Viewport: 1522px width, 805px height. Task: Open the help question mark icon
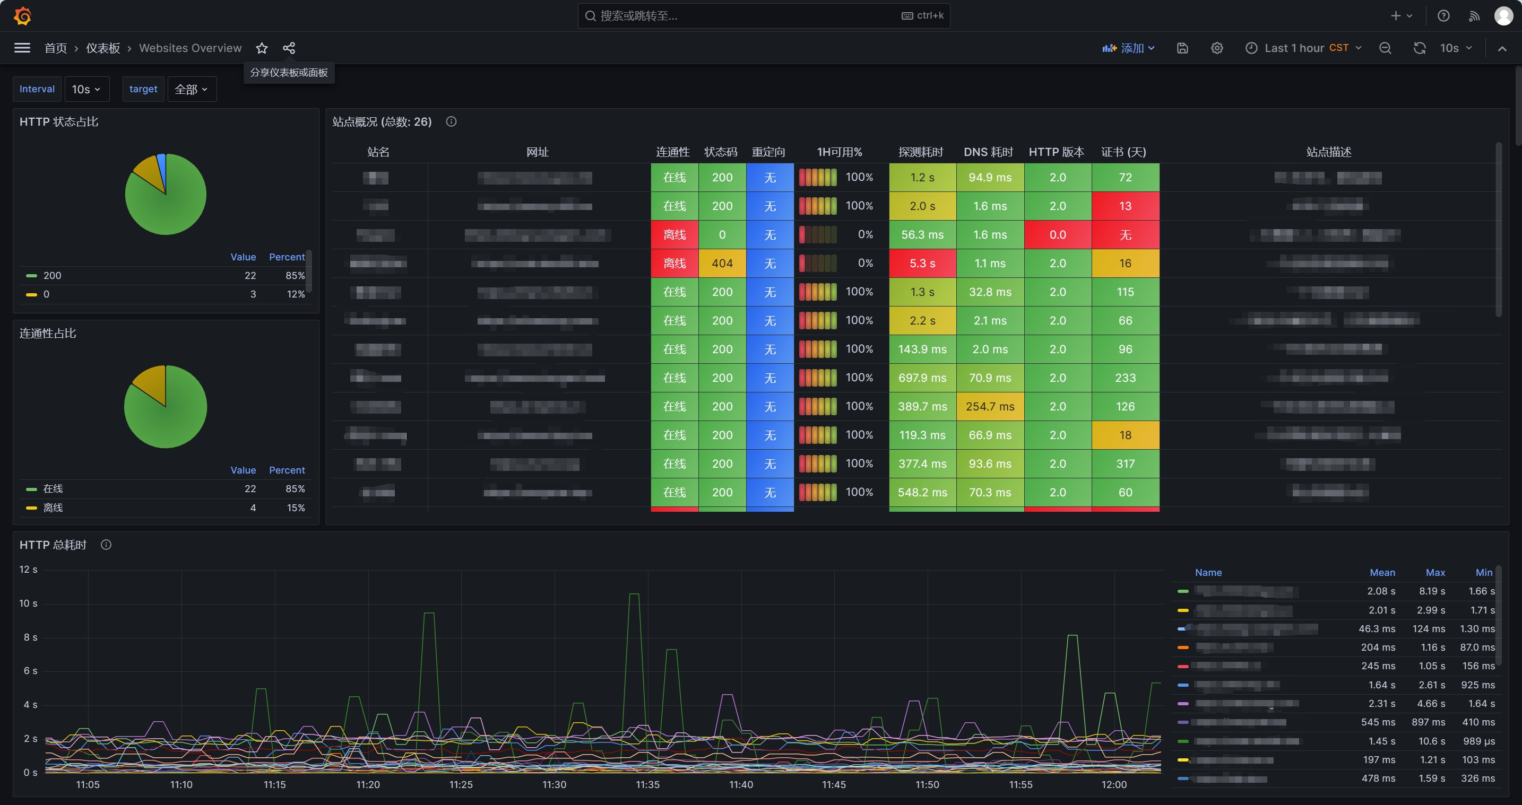click(1443, 16)
